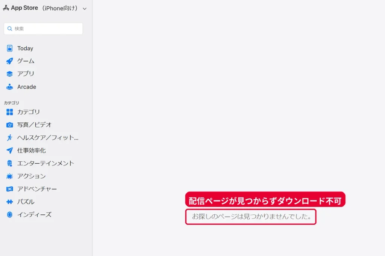Select 仕事効率化 category
This screenshot has height=256, width=385.
pos(32,150)
